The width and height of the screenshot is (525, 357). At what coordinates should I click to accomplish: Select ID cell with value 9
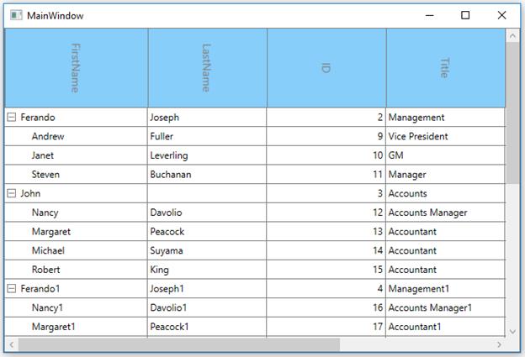(326, 136)
